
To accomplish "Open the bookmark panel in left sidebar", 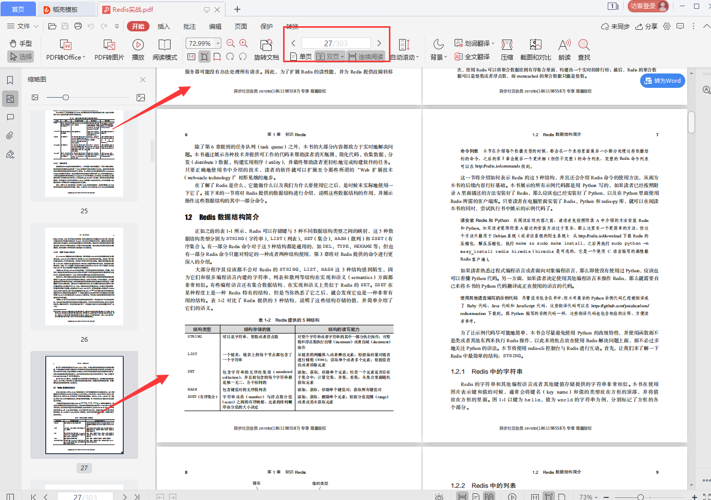I will tap(10, 80).
